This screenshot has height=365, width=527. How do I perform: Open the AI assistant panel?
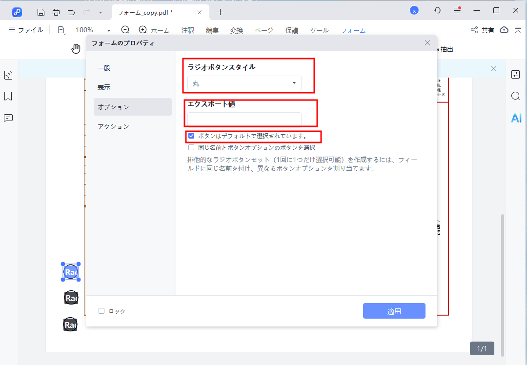click(516, 118)
